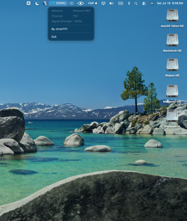Open the date and time Sat Jul 19 clock
This screenshot has width=187, height=221.
pos(170,3)
